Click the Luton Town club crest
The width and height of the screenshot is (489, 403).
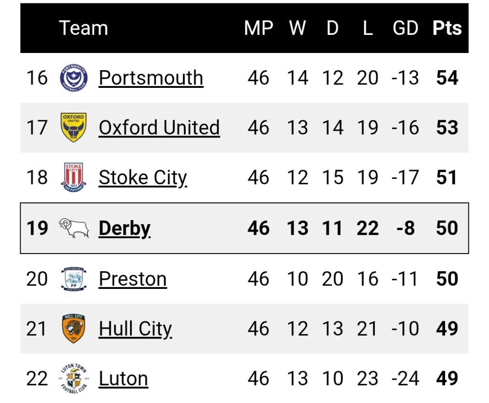point(73,378)
